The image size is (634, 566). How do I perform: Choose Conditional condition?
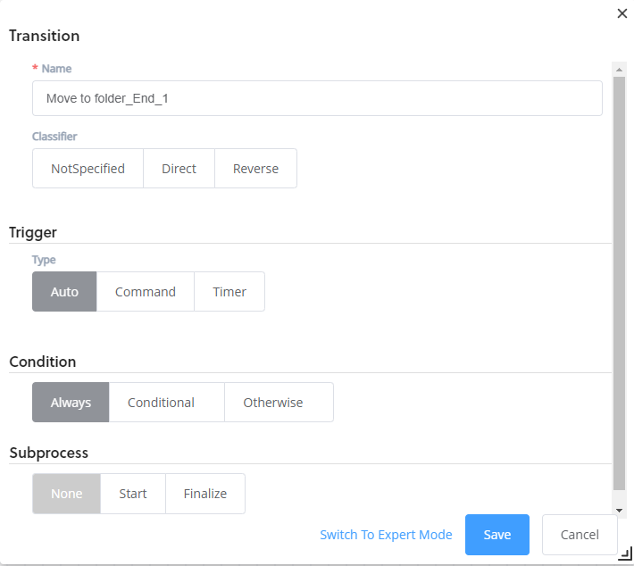[167, 403]
